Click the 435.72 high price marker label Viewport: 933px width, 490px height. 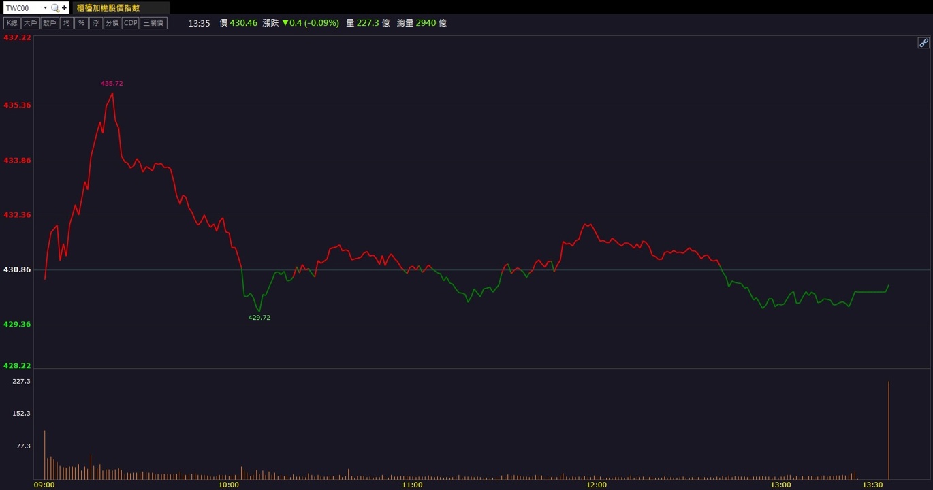tap(112, 83)
